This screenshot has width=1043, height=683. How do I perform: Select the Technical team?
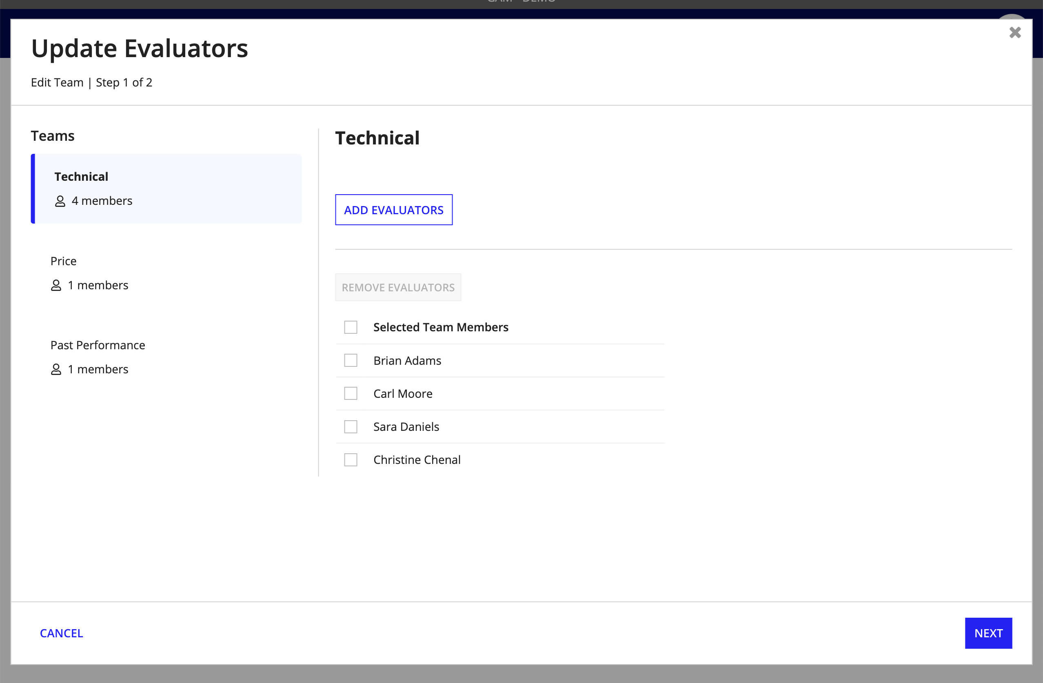[x=166, y=188]
